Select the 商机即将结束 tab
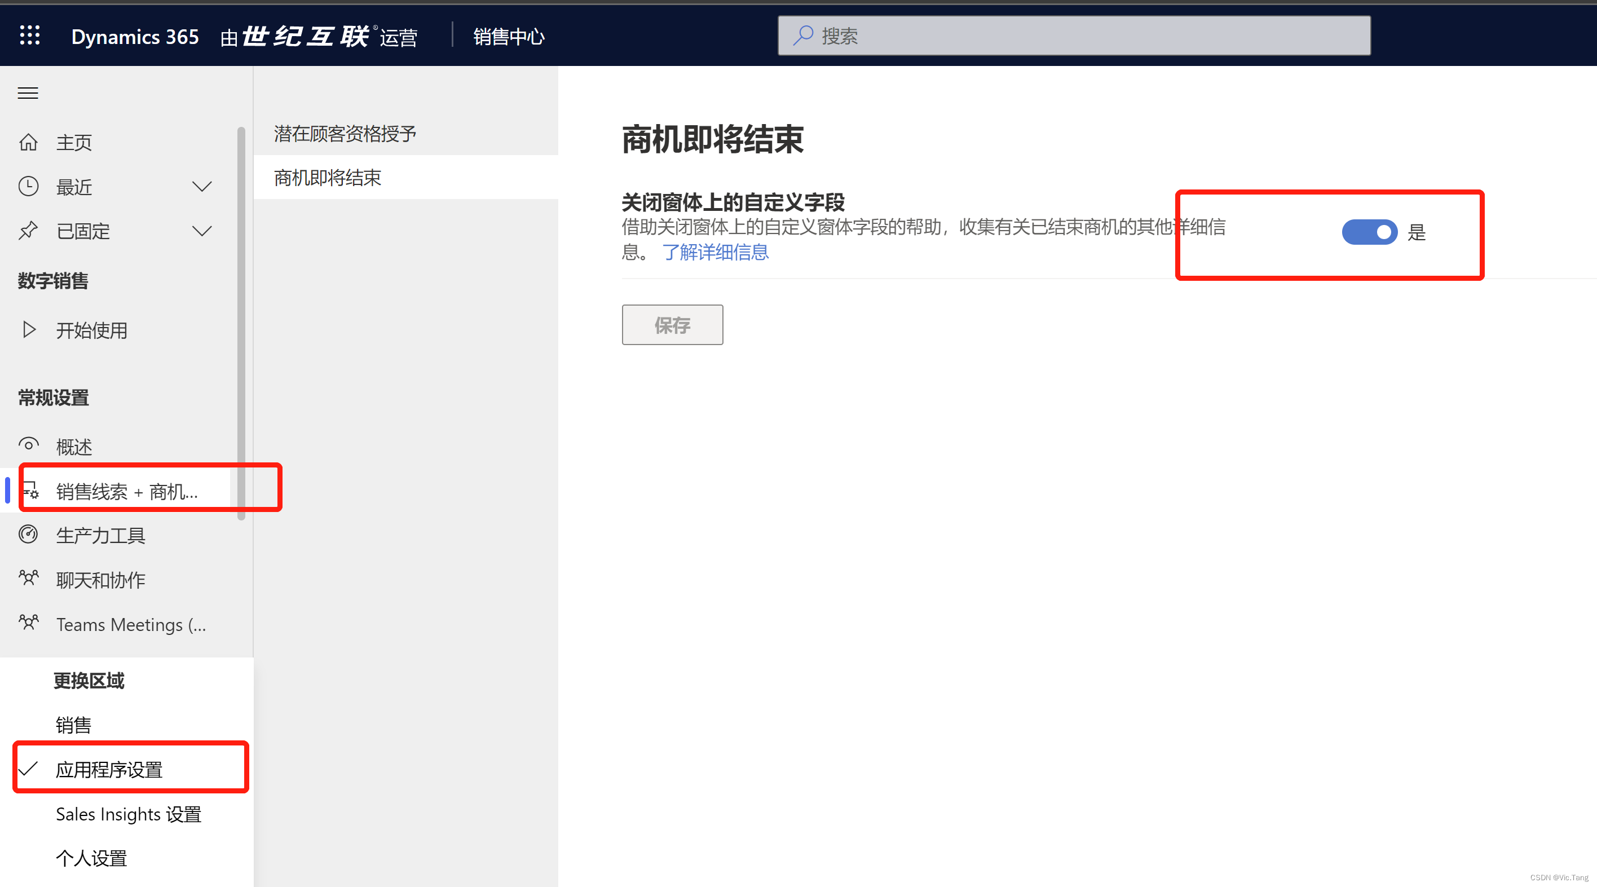The height and width of the screenshot is (887, 1597). (x=327, y=178)
